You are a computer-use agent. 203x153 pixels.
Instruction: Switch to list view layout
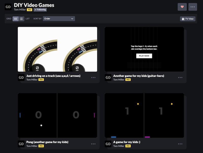point(21,19)
